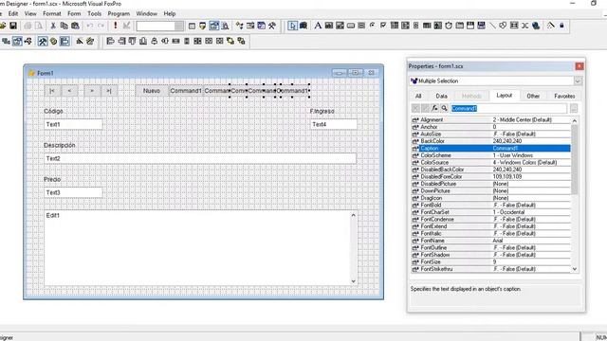The height and width of the screenshot is (341, 607).
Task: Select the Command Group control tool
Action: [361, 26]
